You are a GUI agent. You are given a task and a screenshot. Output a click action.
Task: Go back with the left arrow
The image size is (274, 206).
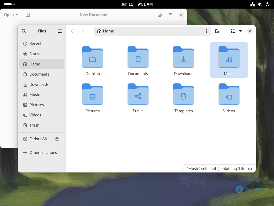tap(72, 31)
